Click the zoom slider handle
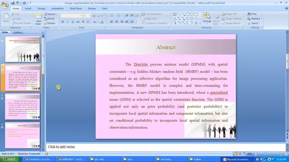This screenshot has width=289, height=162. (265, 154)
